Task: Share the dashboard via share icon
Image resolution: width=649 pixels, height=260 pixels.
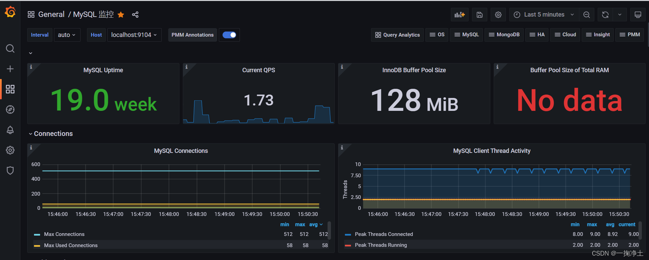Action: click(x=135, y=15)
